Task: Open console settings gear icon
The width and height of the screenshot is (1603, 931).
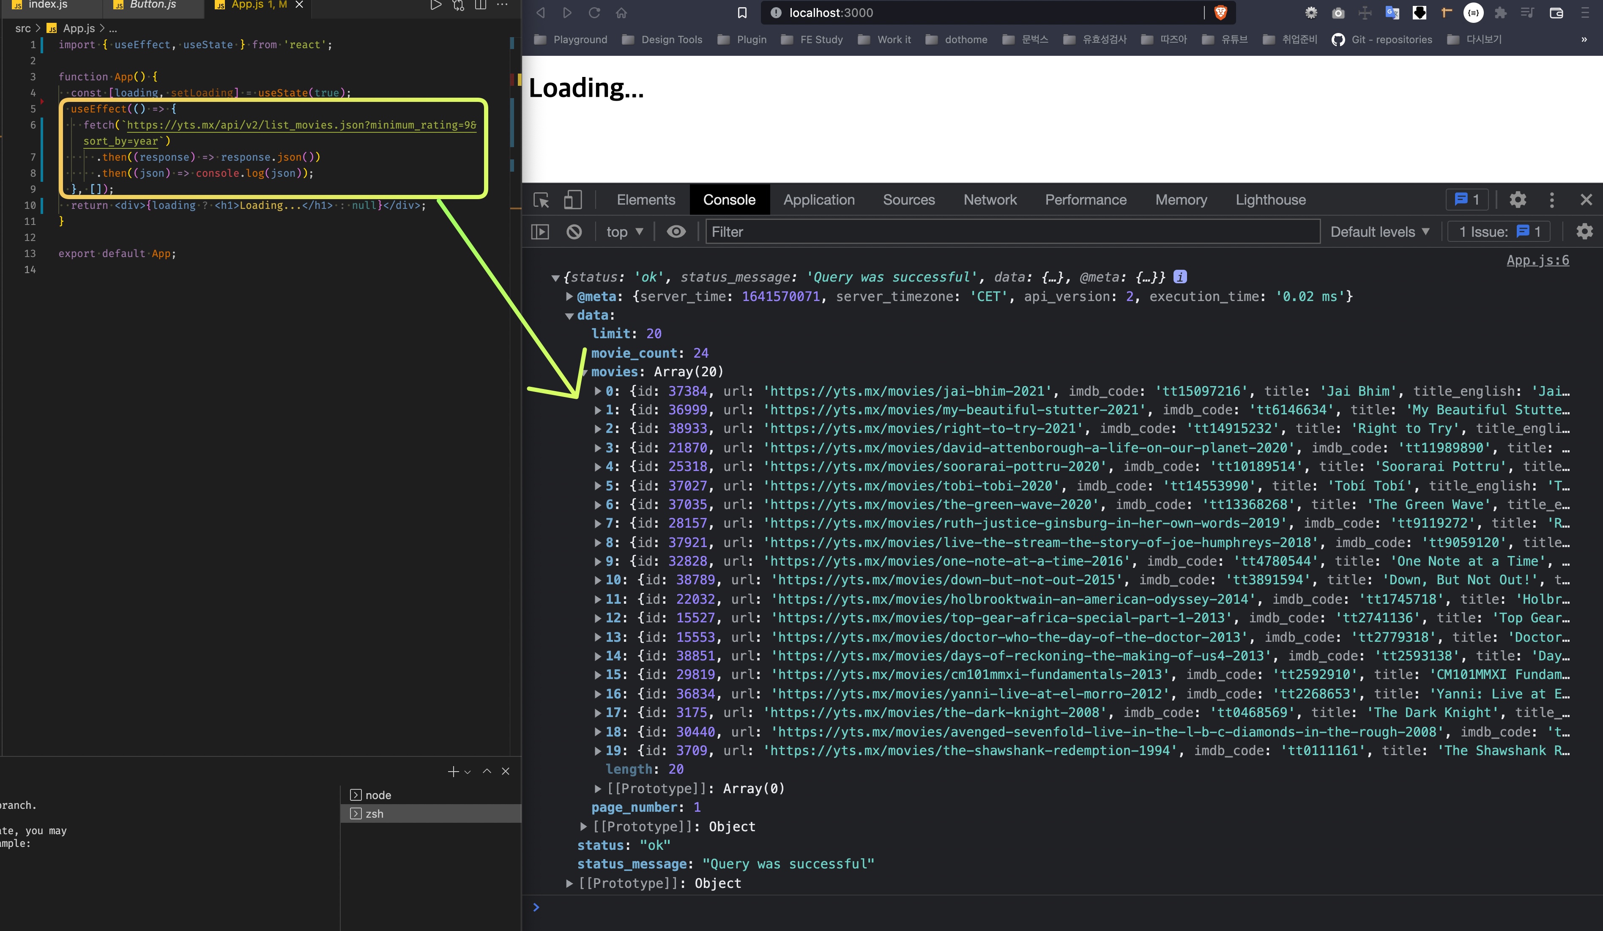Action: [1584, 232]
